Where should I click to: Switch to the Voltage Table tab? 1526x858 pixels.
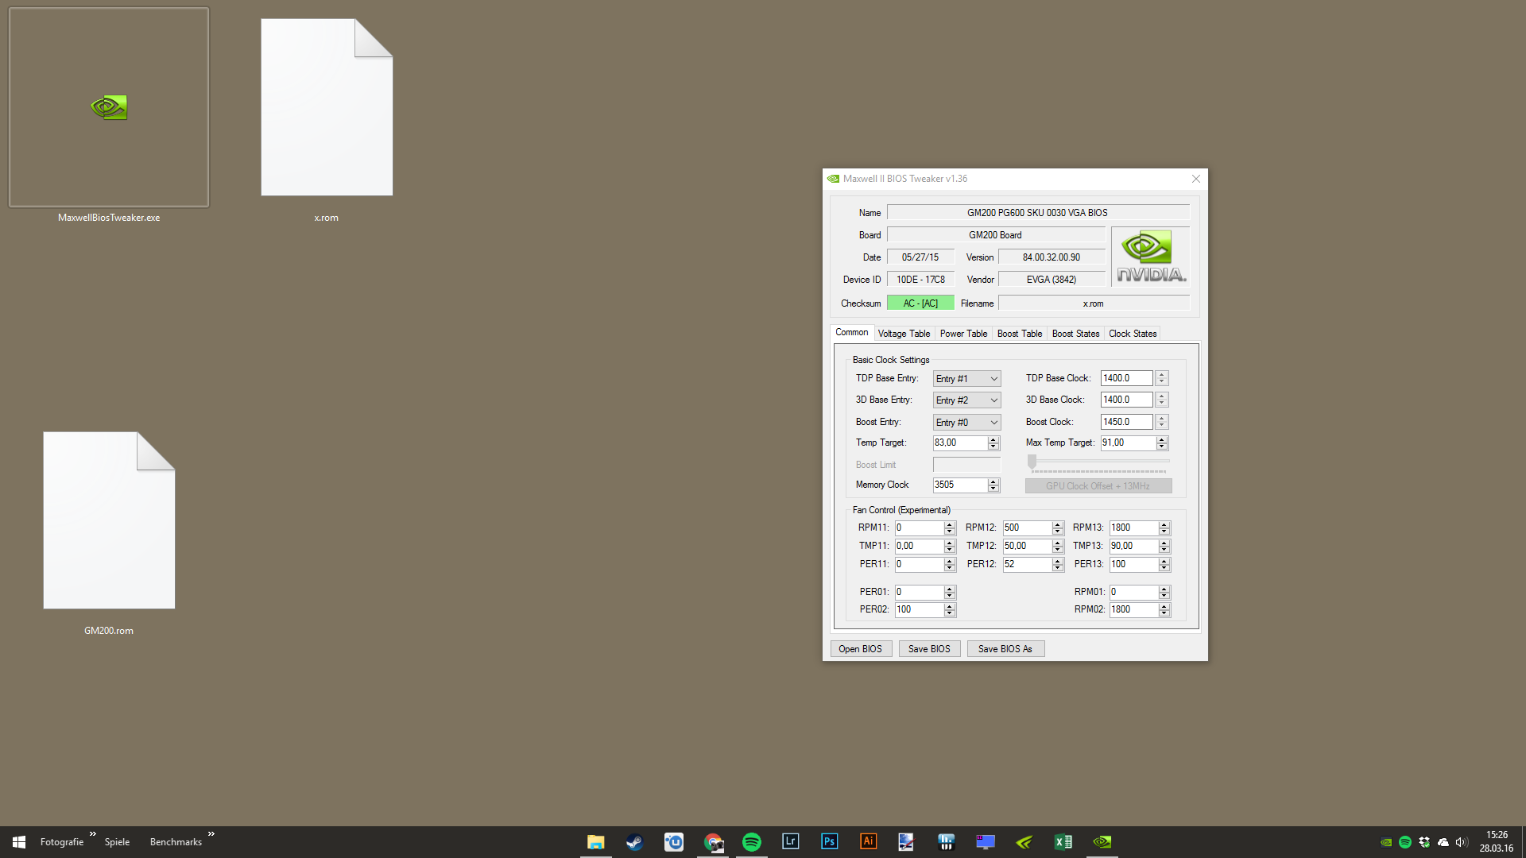coord(904,334)
